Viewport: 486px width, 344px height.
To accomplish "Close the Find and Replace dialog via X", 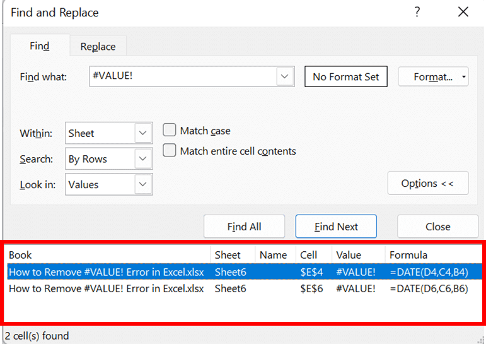I will pos(463,12).
